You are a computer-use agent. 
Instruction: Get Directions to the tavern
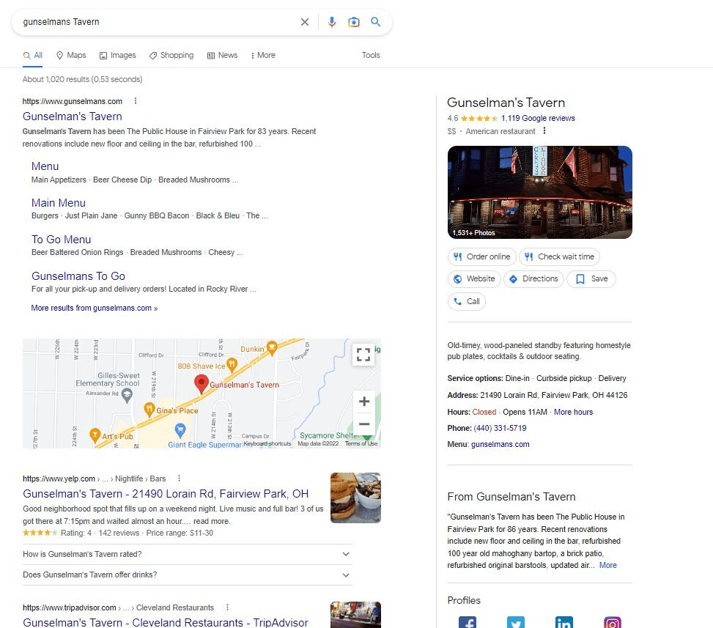[x=534, y=278]
